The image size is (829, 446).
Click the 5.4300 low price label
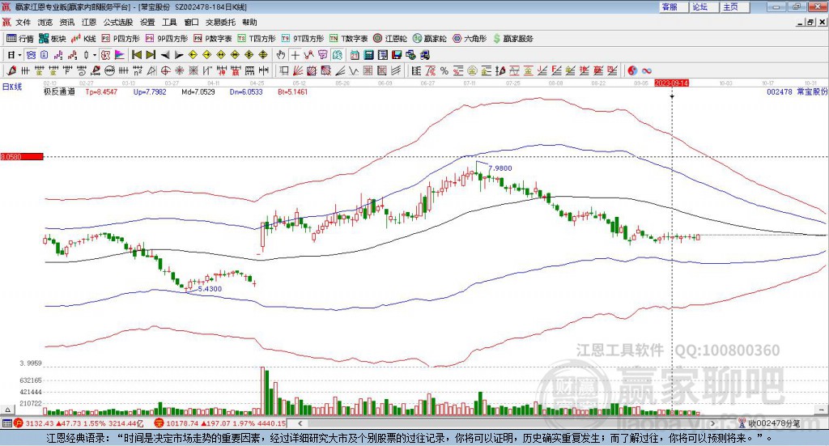click(x=210, y=288)
